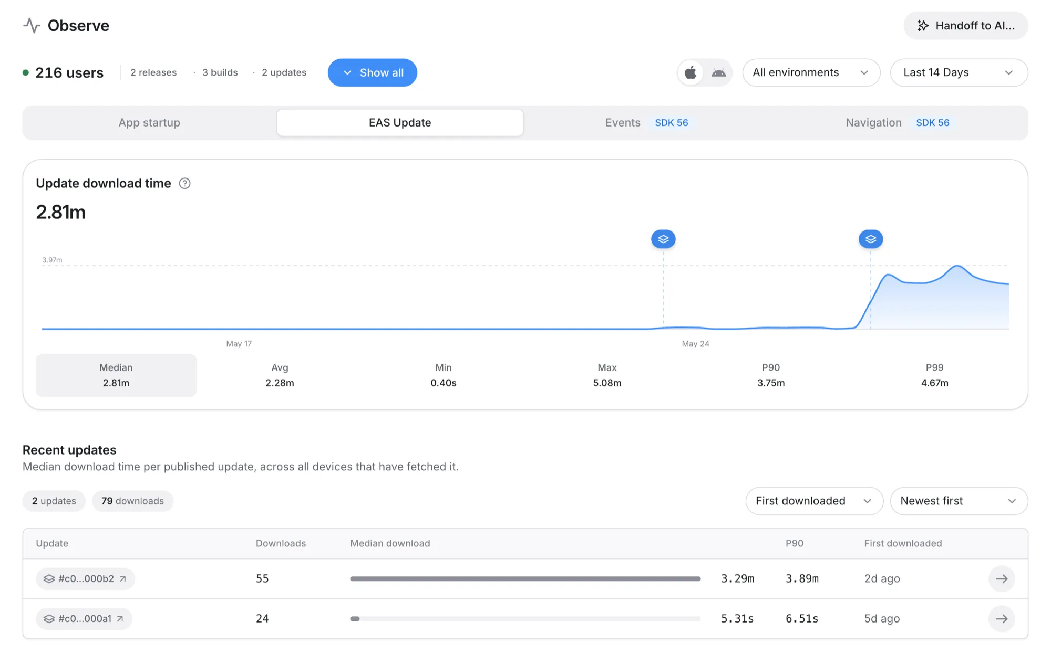The width and height of the screenshot is (1051, 664).
Task: Switch to the App startup tab
Action: tap(149, 122)
